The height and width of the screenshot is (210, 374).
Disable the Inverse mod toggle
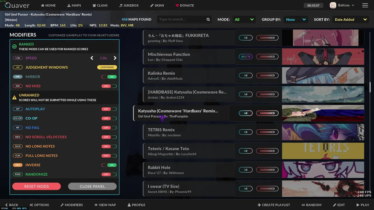pos(109,165)
